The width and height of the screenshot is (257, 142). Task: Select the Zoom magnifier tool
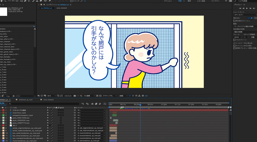pyautogui.click(x=5, y=1)
